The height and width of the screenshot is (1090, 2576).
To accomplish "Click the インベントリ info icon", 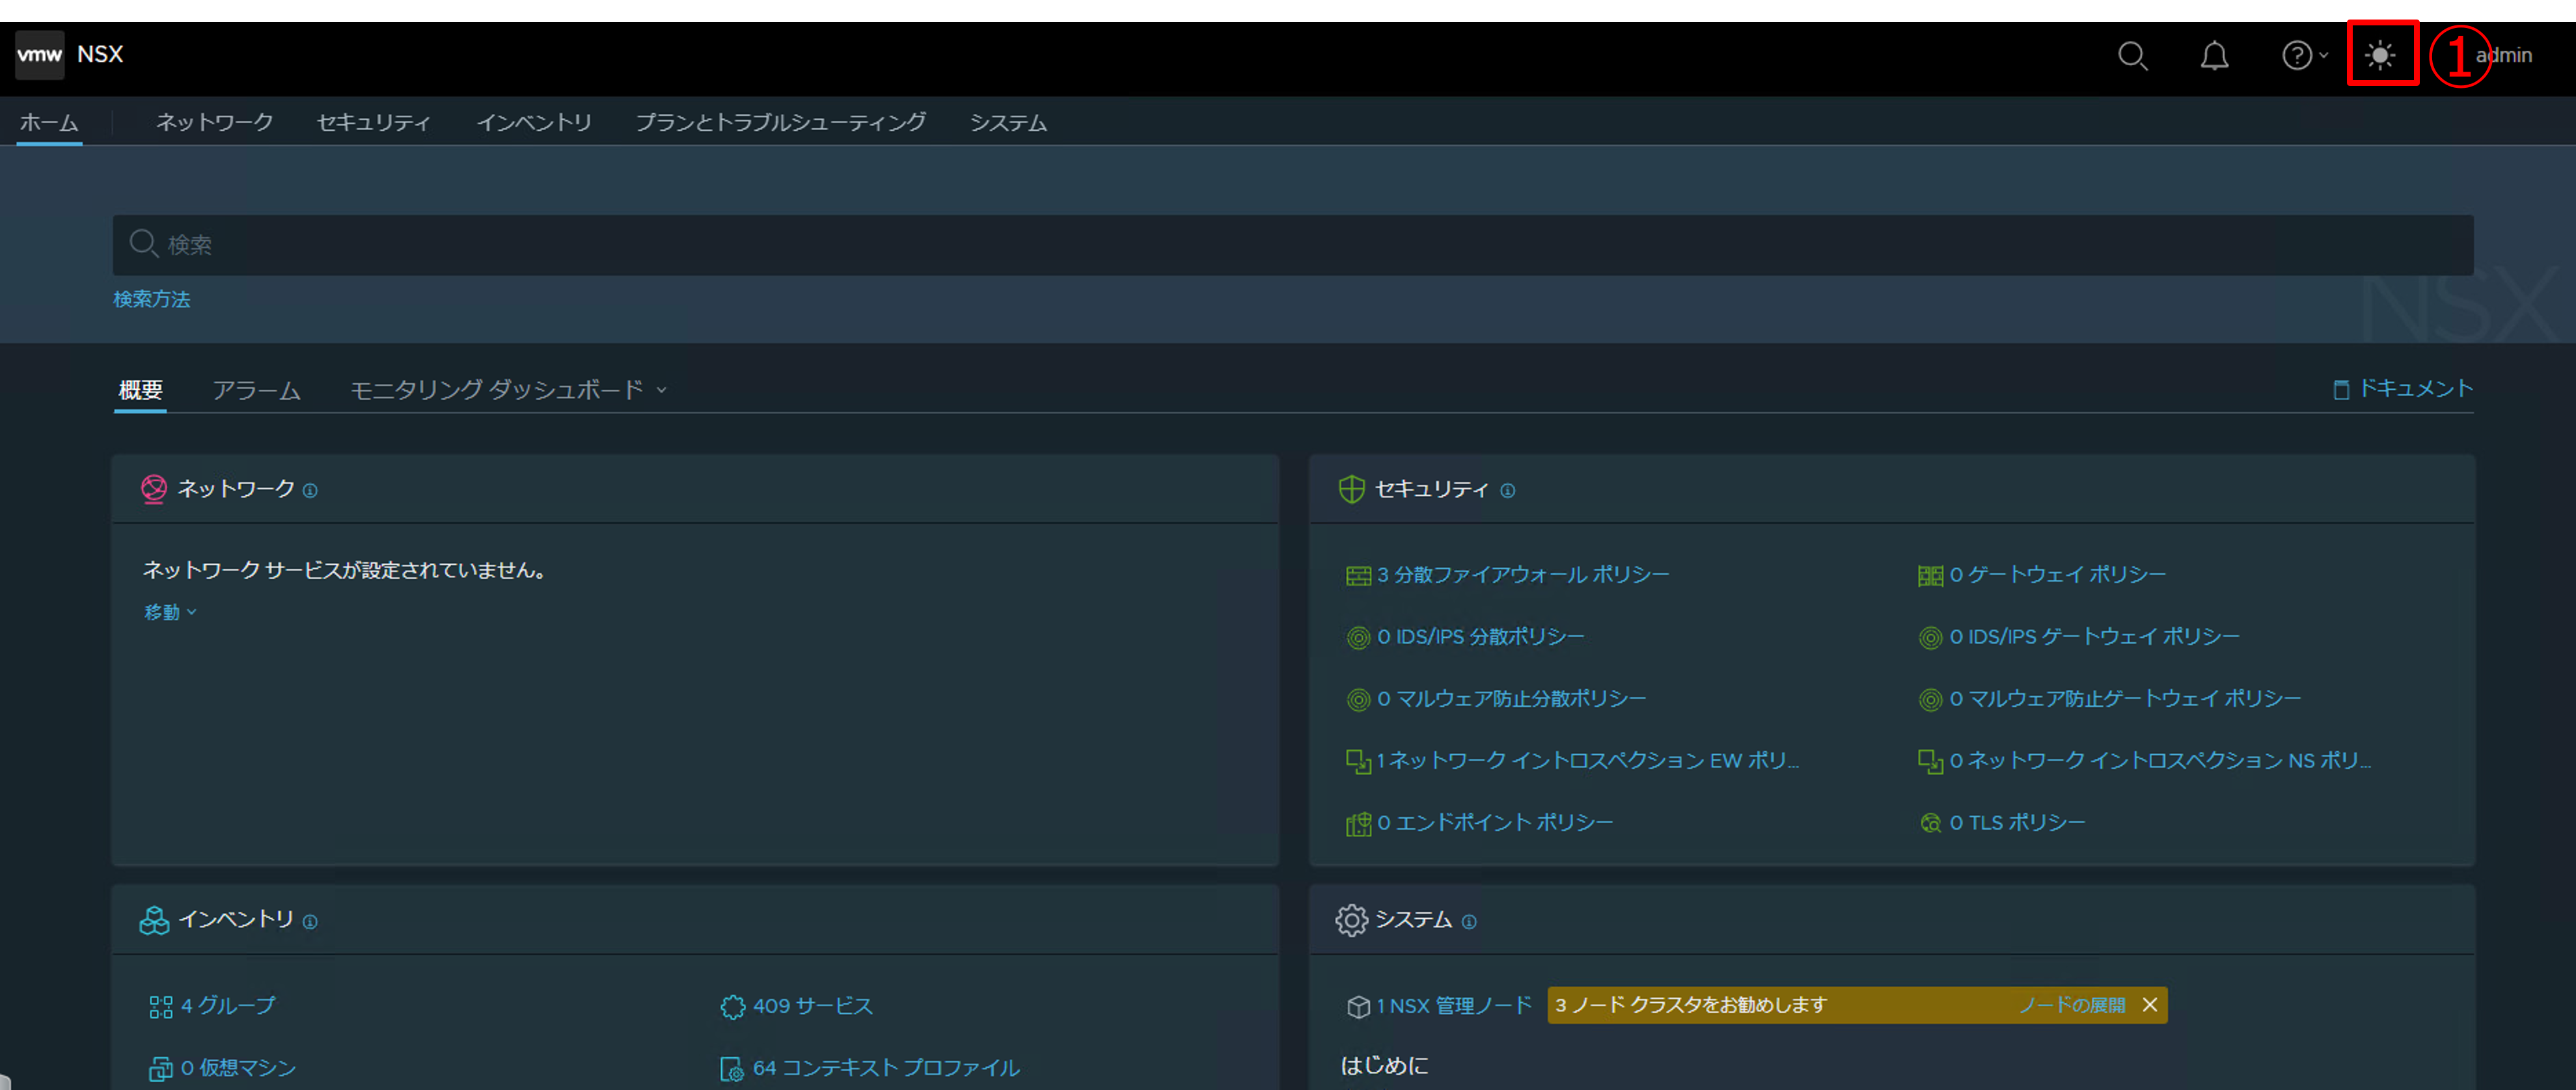I will click(x=310, y=921).
